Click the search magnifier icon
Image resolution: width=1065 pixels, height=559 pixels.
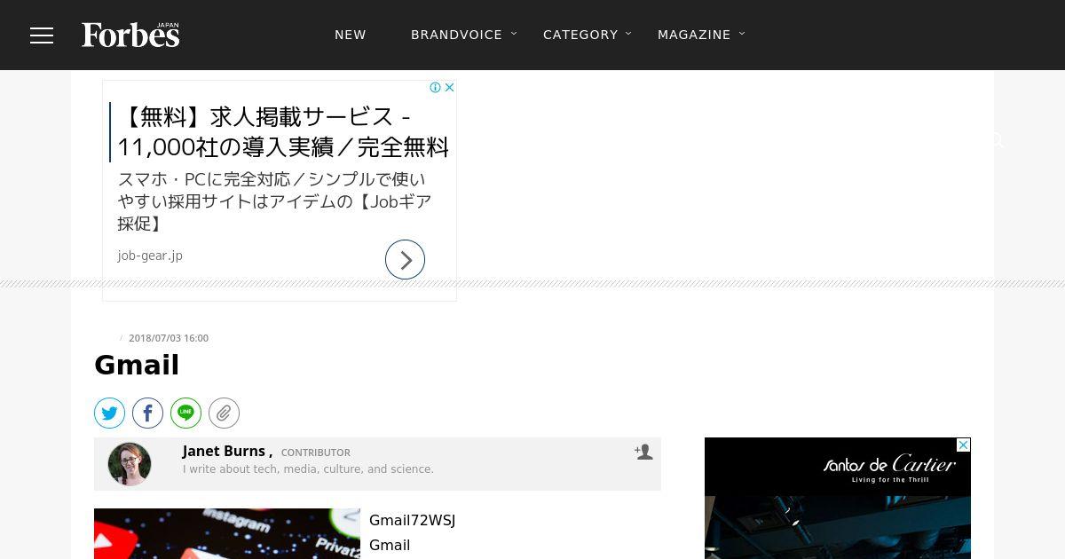(x=997, y=140)
